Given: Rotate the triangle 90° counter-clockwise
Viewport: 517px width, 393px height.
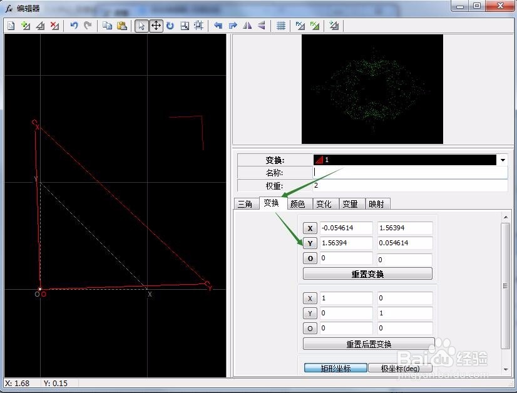Looking at the screenshot, I should [x=218, y=26].
